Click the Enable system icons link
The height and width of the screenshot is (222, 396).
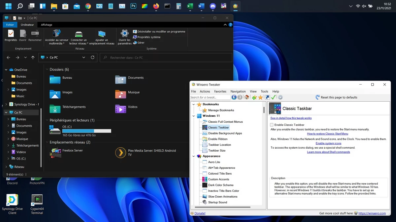[x=328, y=143]
